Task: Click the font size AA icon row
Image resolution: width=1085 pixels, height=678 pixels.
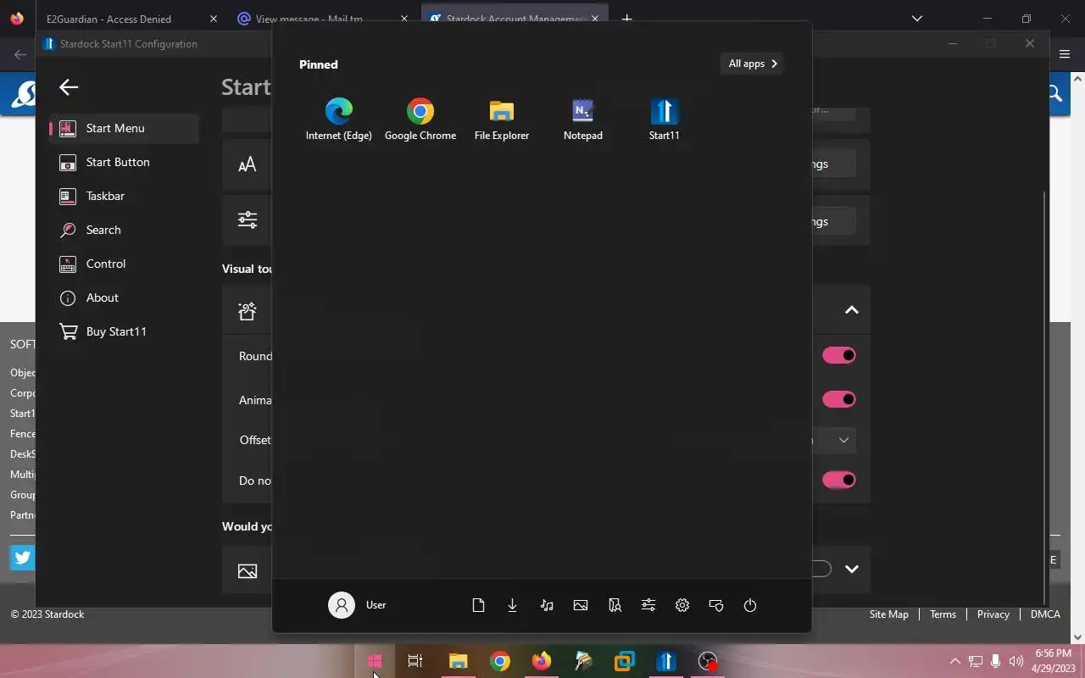Action: click(247, 164)
